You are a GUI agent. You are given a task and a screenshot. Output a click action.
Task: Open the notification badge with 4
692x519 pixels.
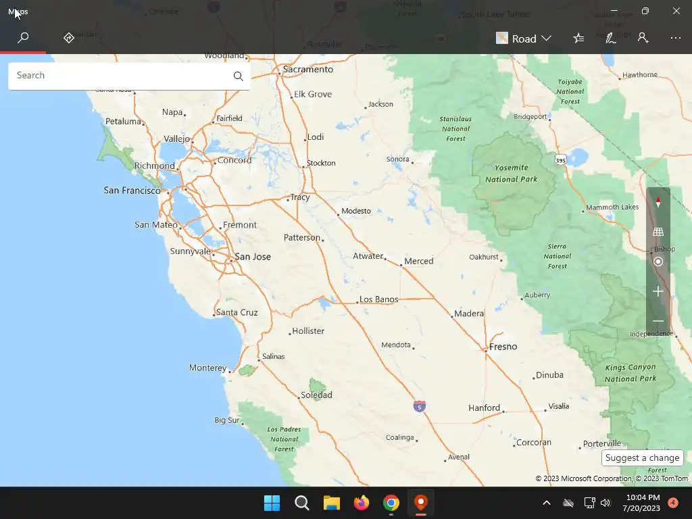[x=673, y=503]
